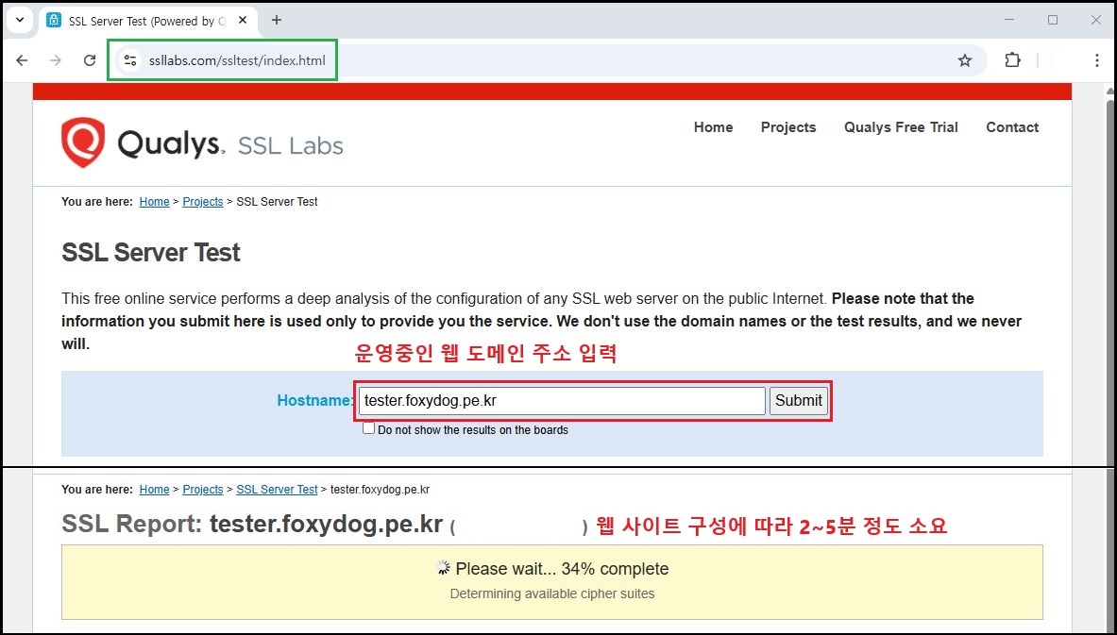Follow the Projects breadcrumb in SSL Report section
Screen dimensions: 1117x635
pos(203,489)
